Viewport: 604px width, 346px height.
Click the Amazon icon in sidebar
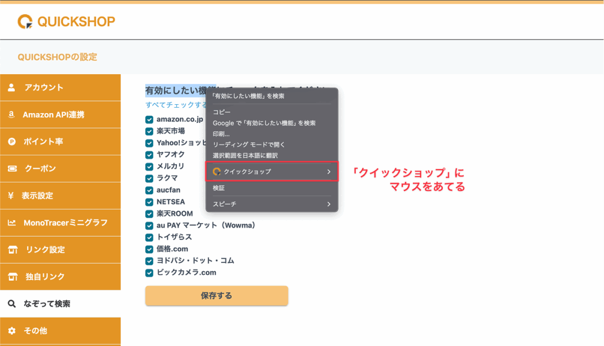pos(12,115)
